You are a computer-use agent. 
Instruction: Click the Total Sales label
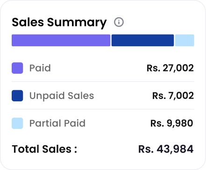point(44,149)
